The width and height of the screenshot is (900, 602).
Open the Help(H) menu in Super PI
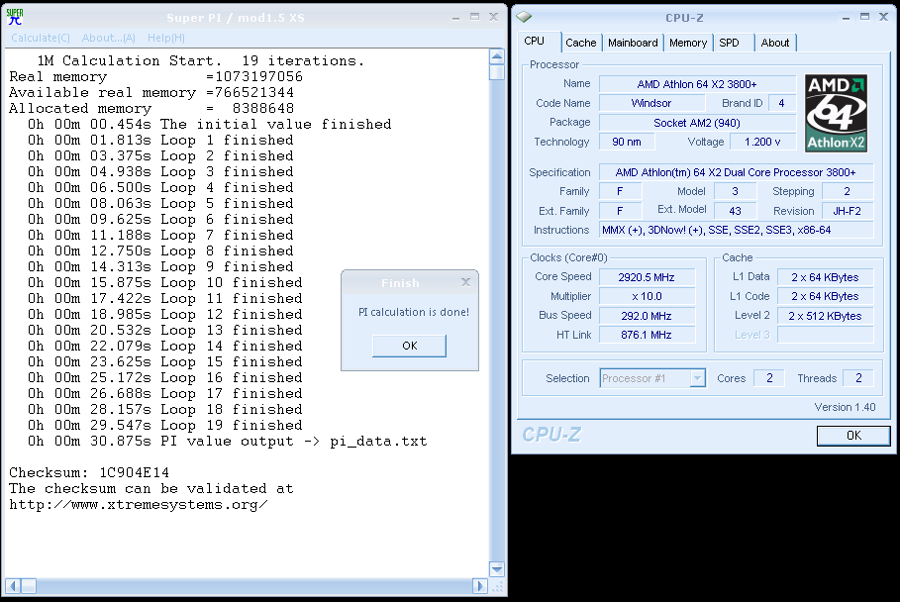tap(166, 38)
